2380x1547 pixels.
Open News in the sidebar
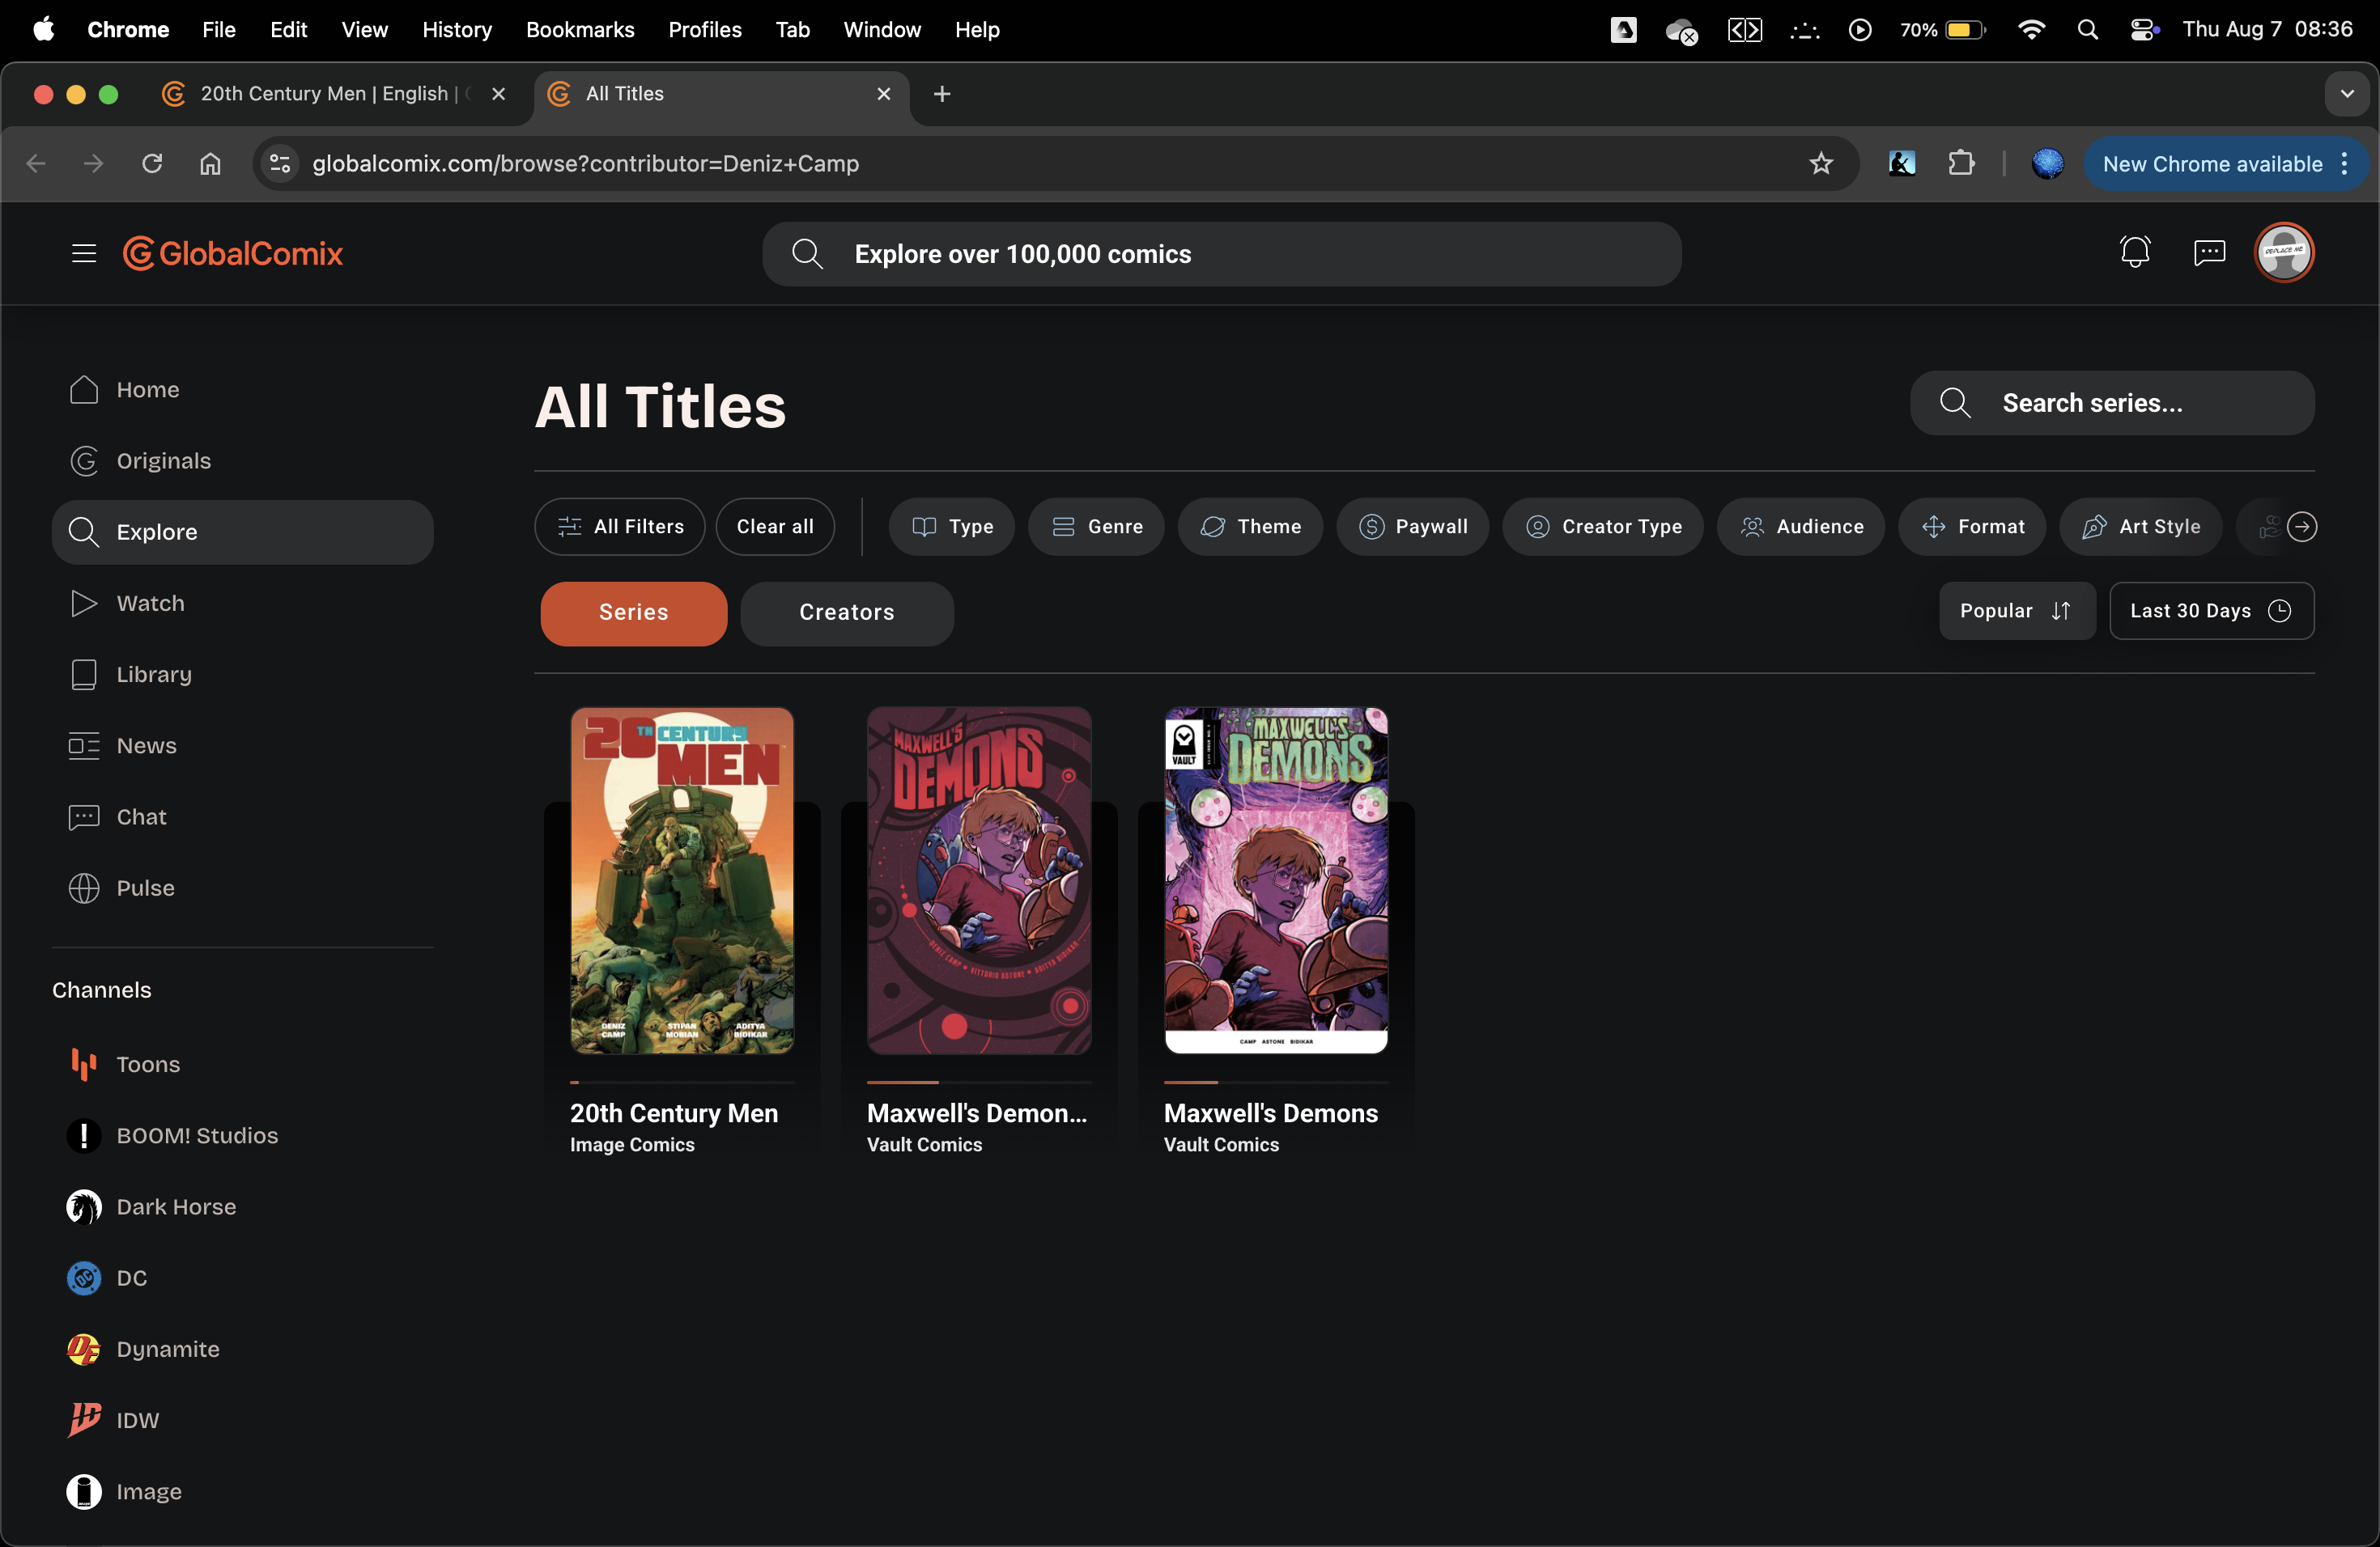[x=242, y=745]
